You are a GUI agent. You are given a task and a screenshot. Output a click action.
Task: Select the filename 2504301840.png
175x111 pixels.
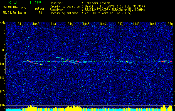coord(14,7)
